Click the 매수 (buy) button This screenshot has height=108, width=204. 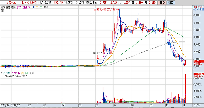[162, 3]
